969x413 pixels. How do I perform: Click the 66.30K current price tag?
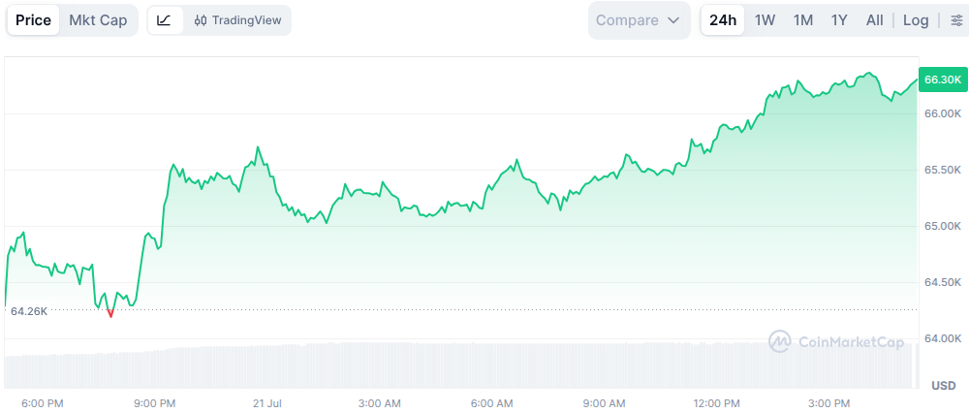[x=942, y=79]
